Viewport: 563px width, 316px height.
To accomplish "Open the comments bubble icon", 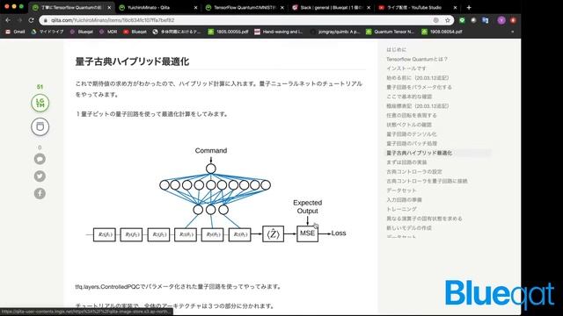I will click(40, 159).
